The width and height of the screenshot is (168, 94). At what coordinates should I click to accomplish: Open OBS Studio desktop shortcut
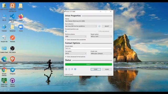point(12,49)
